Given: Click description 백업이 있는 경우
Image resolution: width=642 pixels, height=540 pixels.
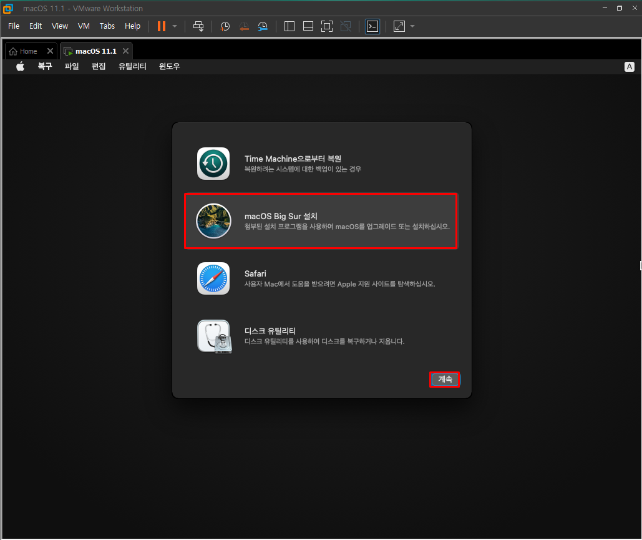Looking at the screenshot, I should click(x=338, y=169).
